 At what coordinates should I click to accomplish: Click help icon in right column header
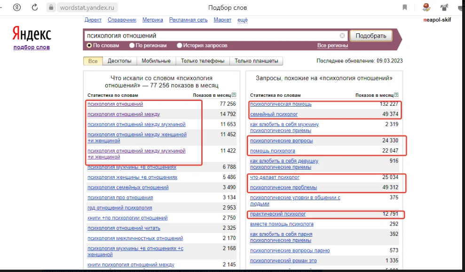click(x=396, y=95)
